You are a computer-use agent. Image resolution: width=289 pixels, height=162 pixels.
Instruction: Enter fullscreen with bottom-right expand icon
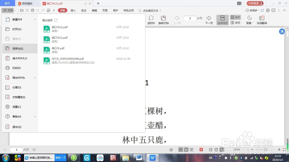(284, 150)
